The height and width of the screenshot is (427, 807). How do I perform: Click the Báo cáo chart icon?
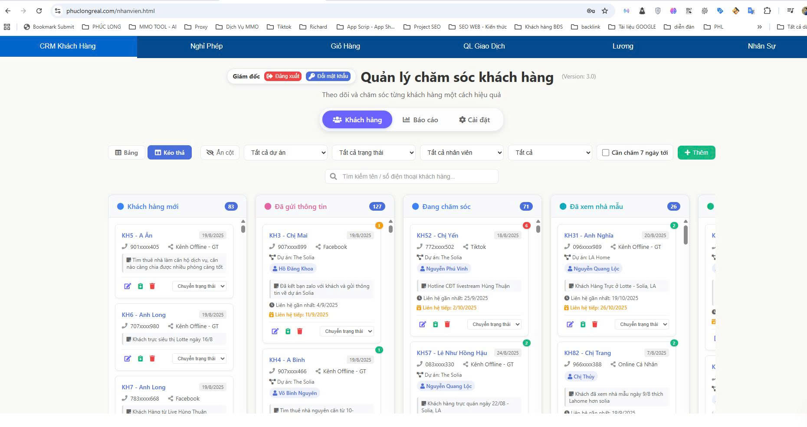pos(407,119)
